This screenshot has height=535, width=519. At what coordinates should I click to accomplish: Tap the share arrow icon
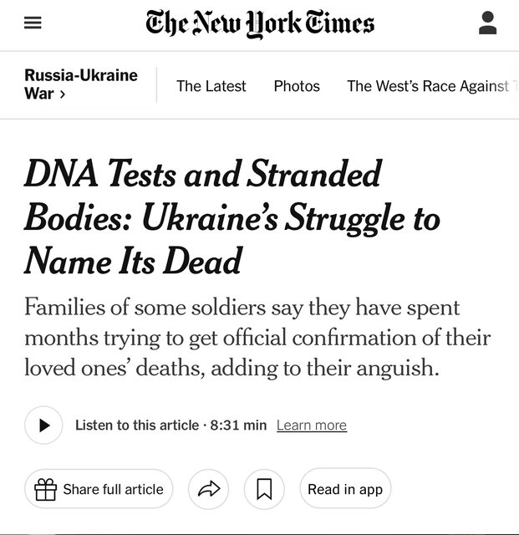(x=209, y=489)
